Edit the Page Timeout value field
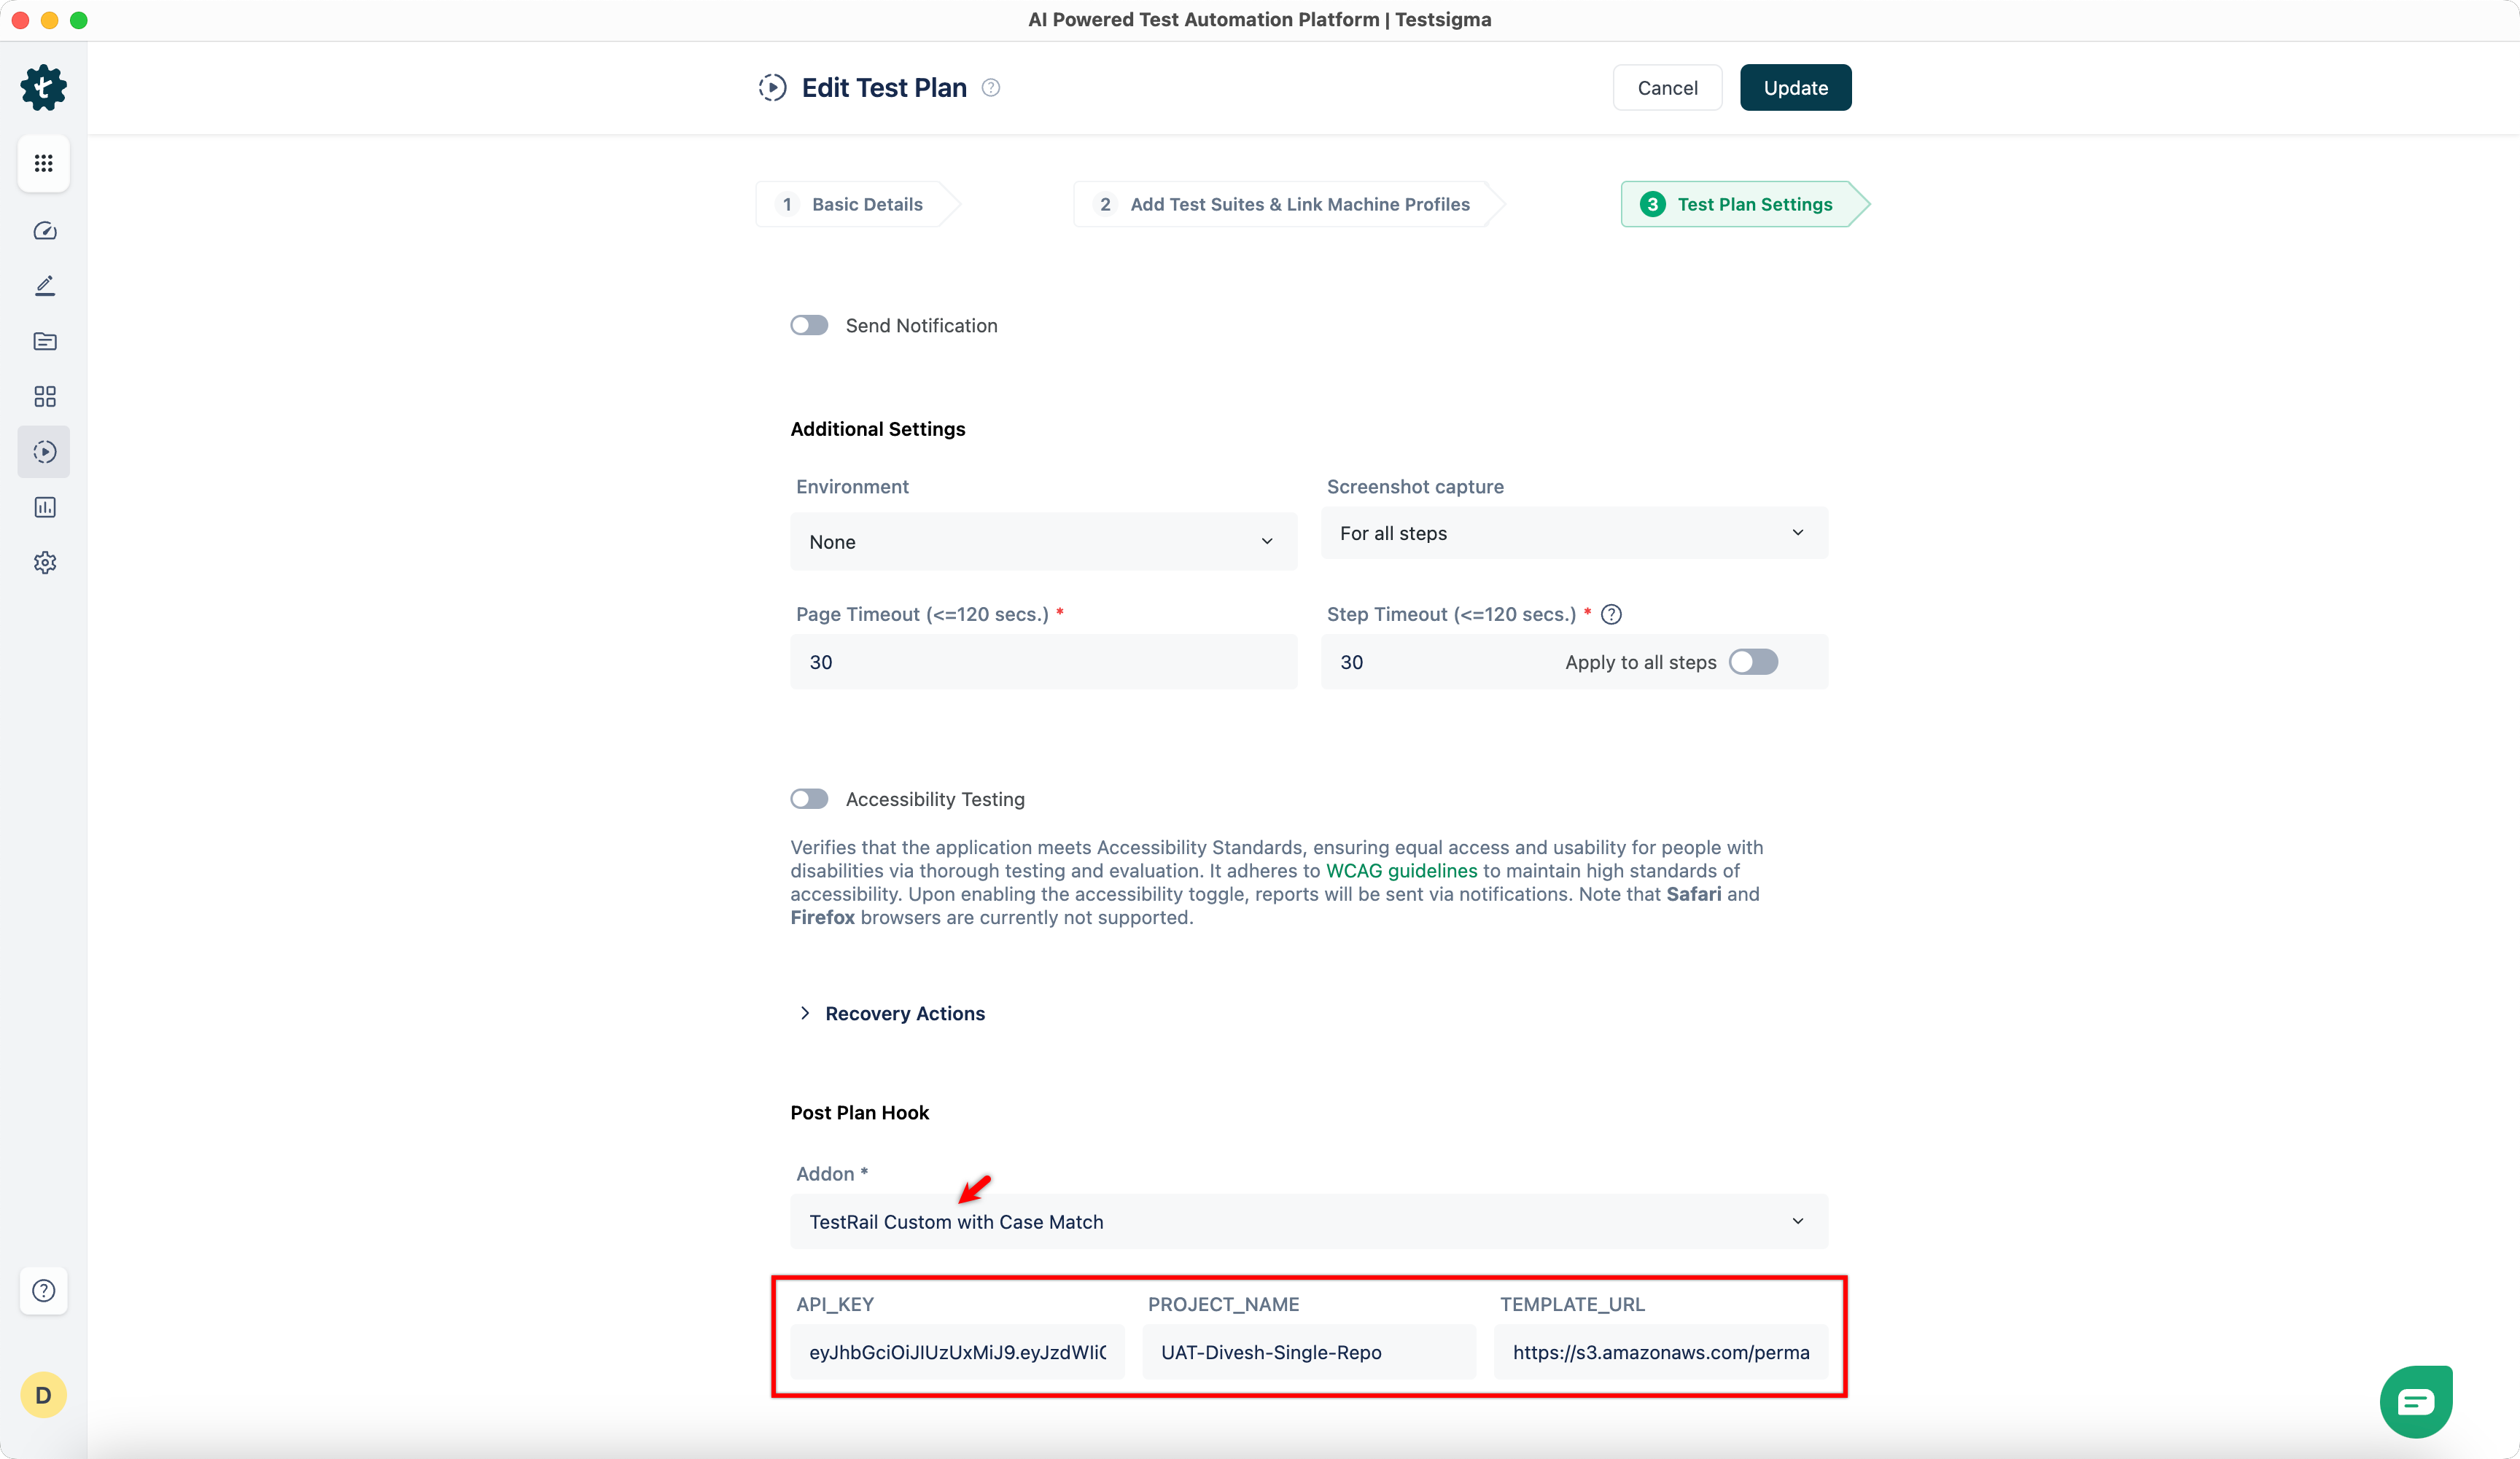This screenshot has height=1459, width=2520. click(1043, 662)
